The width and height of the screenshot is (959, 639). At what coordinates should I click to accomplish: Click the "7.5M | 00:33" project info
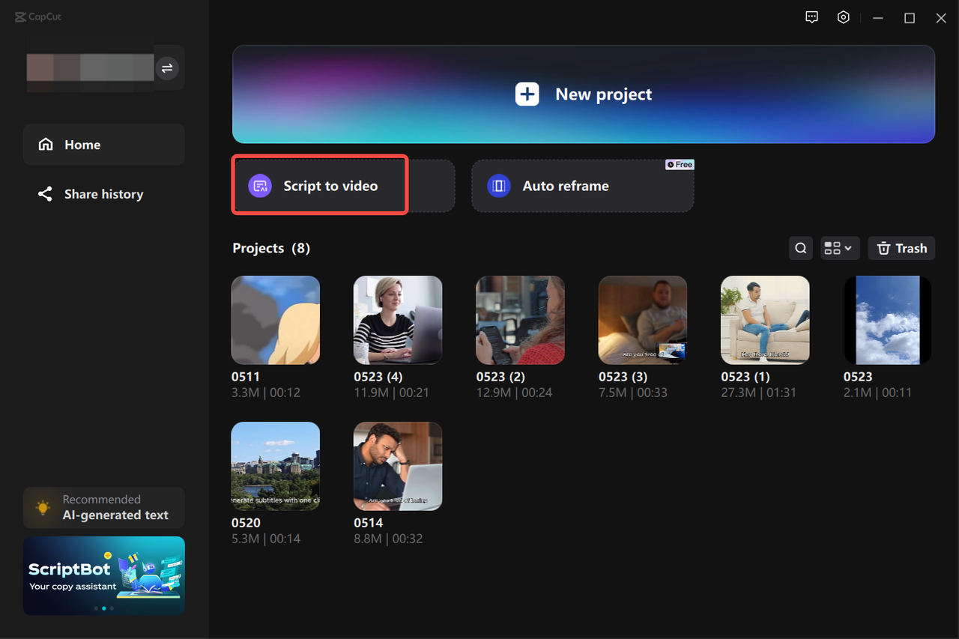click(x=633, y=393)
